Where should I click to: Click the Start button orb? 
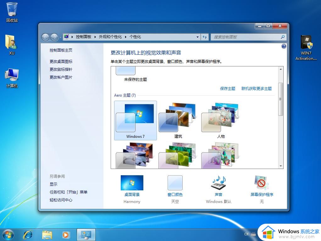pos(8,235)
